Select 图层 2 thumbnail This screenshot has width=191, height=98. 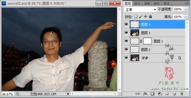(135, 49)
